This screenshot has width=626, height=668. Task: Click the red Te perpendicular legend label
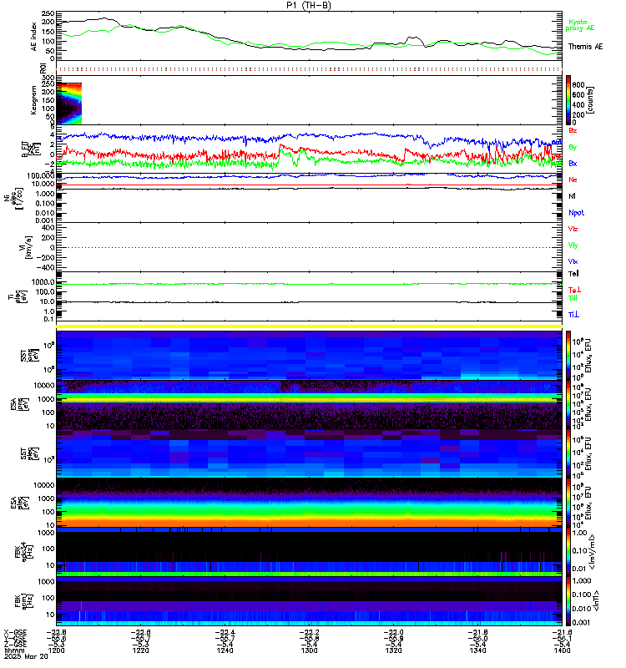click(x=574, y=290)
